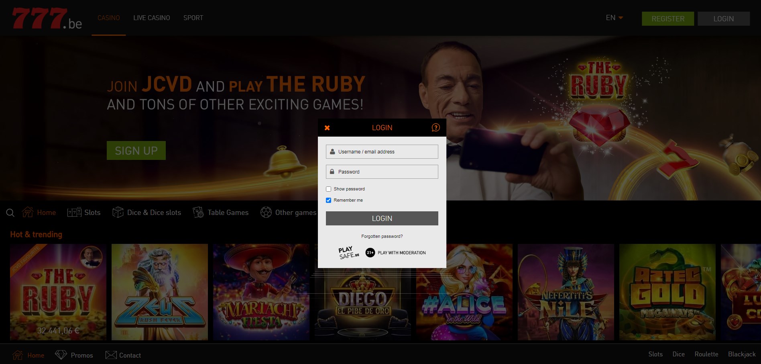Open The Ruby game thumbnail
Viewport: 761px width, 364px height.
coord(58,292)
